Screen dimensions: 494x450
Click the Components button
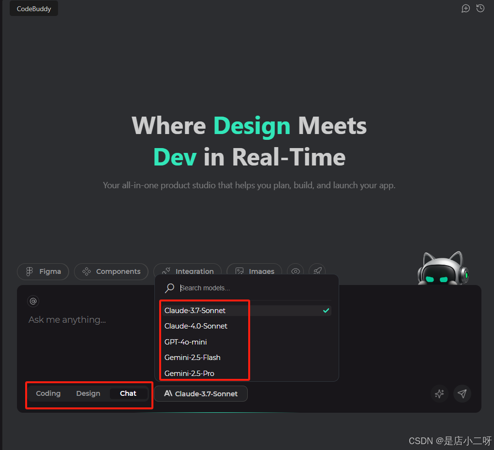point(111,271)
